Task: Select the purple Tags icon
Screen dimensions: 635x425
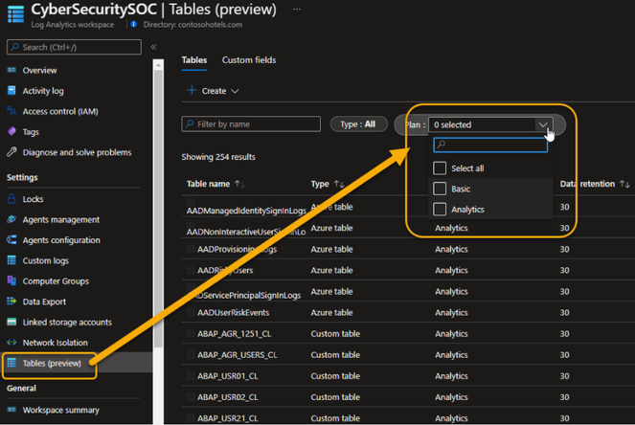Action: click(11, 131)
